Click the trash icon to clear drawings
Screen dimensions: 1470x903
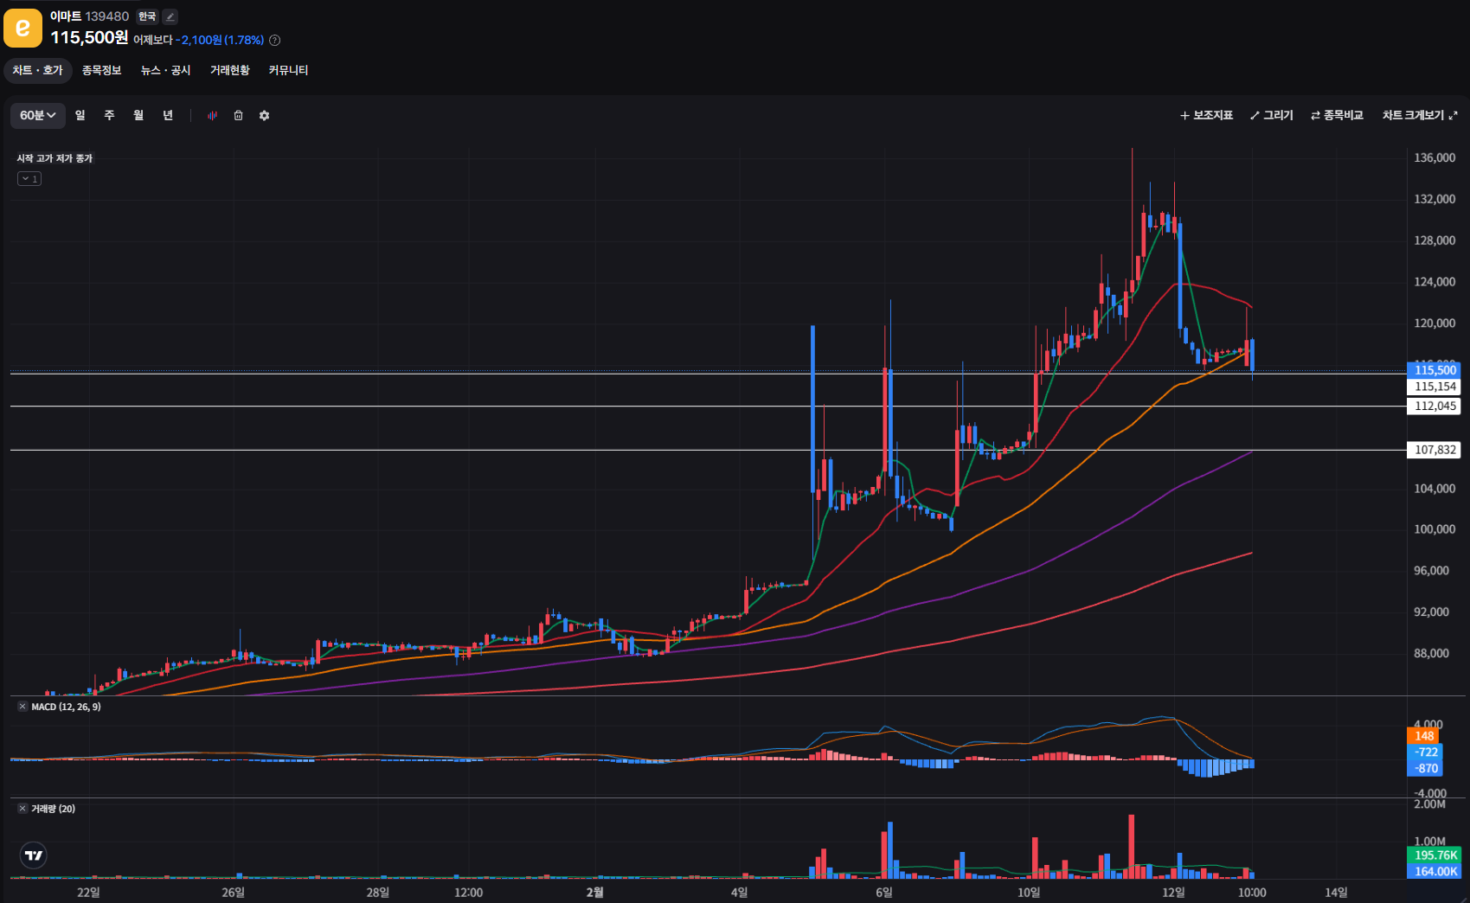pyautogui.click(x=238, y=116)
